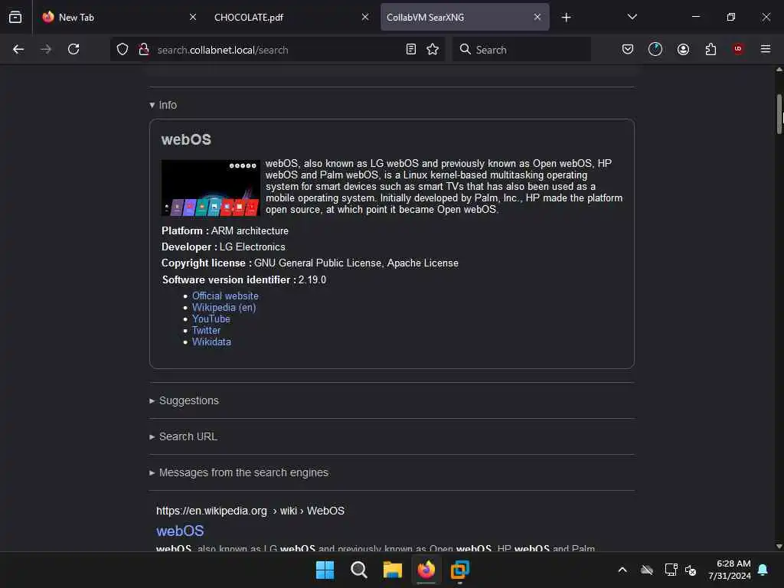Open the VirtualBox-style taskbar app icon
The height and width of the screenshot is (588, 784).
460,570
